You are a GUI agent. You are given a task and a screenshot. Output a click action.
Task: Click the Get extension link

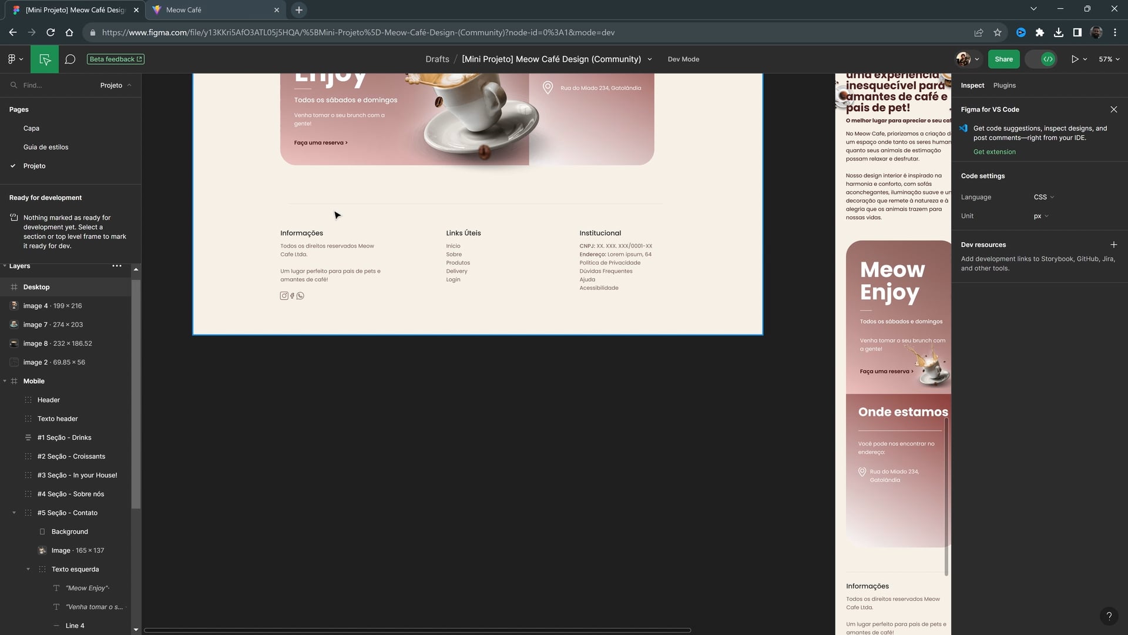(994, 152)
